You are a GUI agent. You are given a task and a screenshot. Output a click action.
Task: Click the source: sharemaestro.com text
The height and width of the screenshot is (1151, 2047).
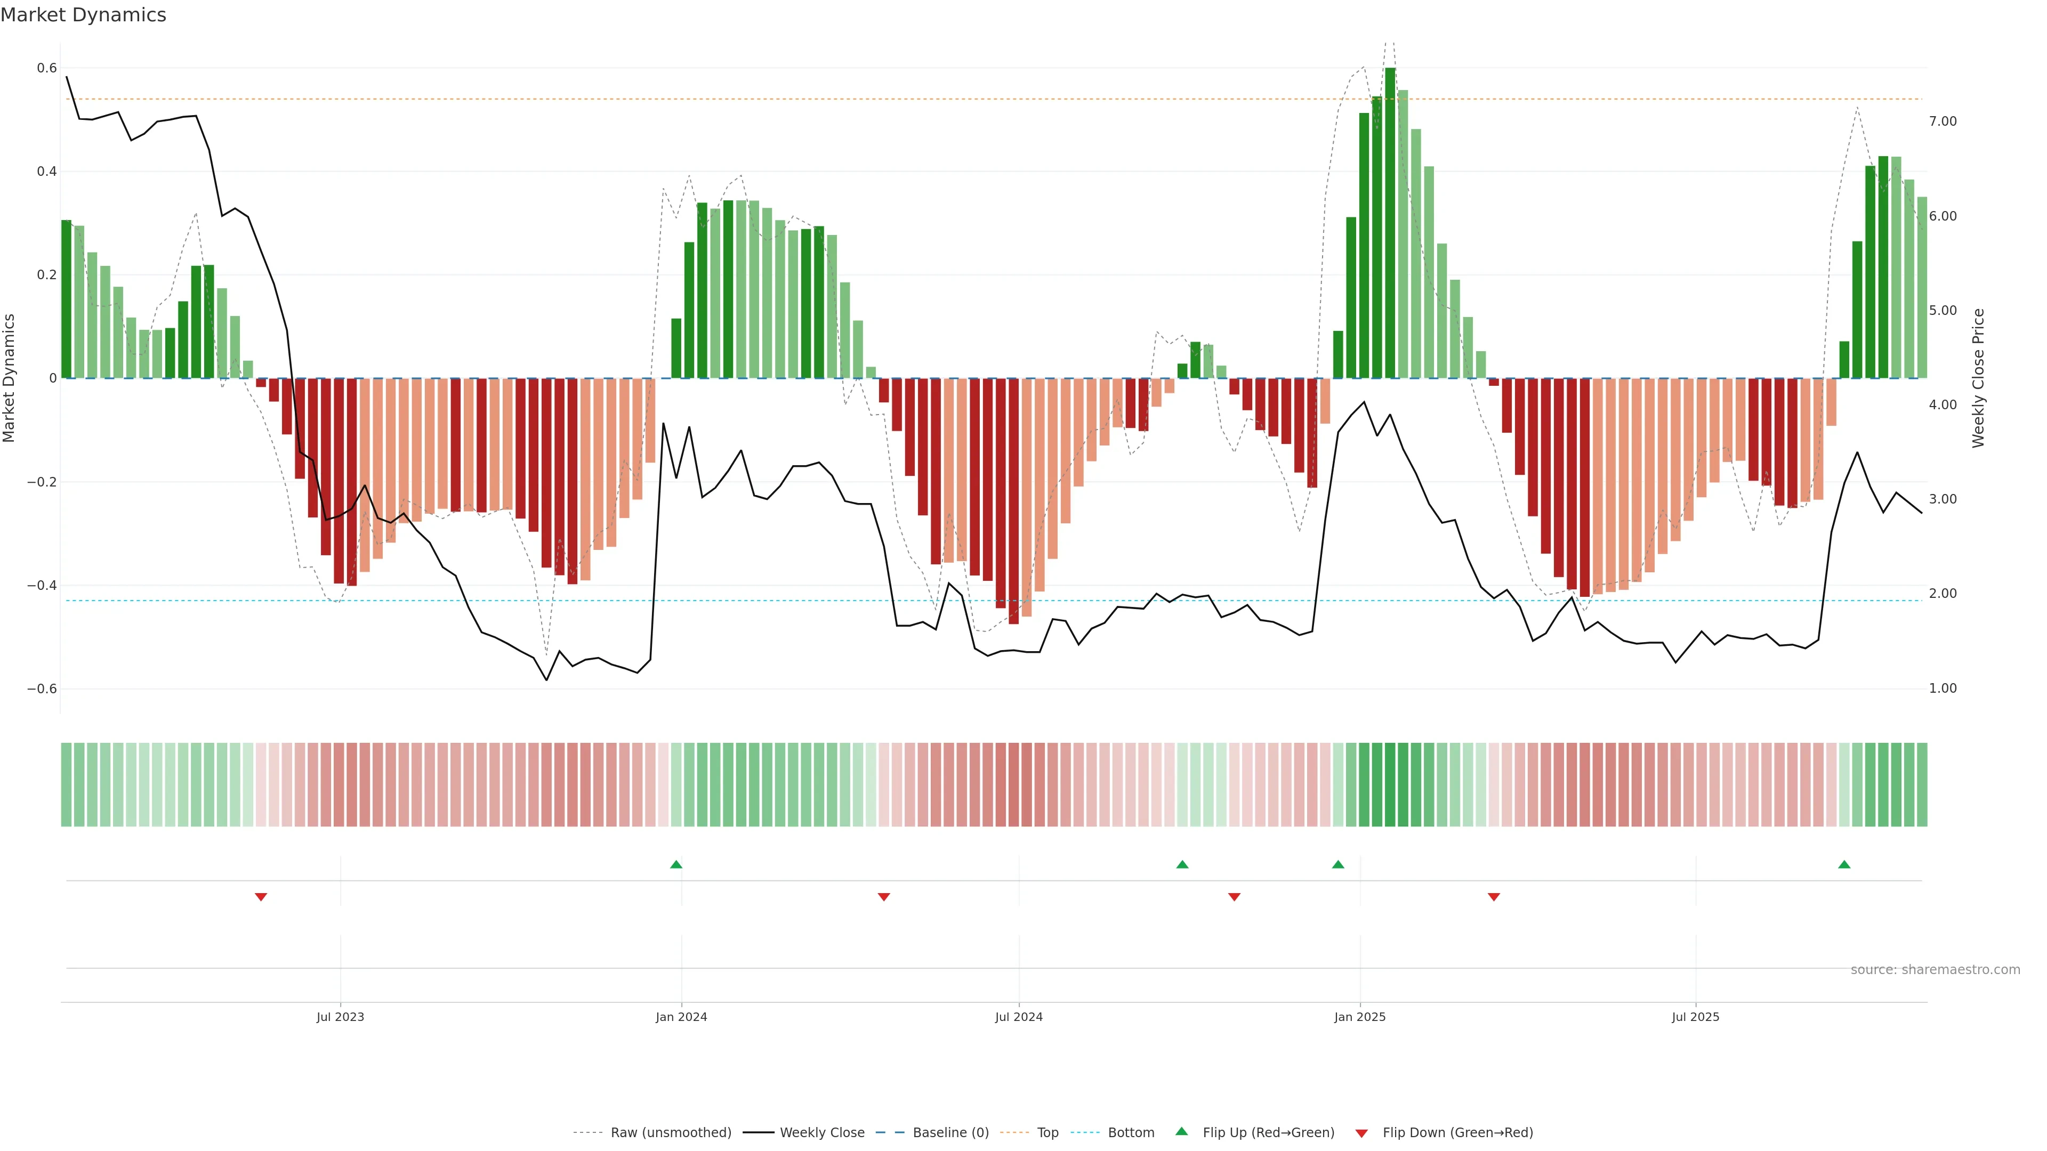1935,970
